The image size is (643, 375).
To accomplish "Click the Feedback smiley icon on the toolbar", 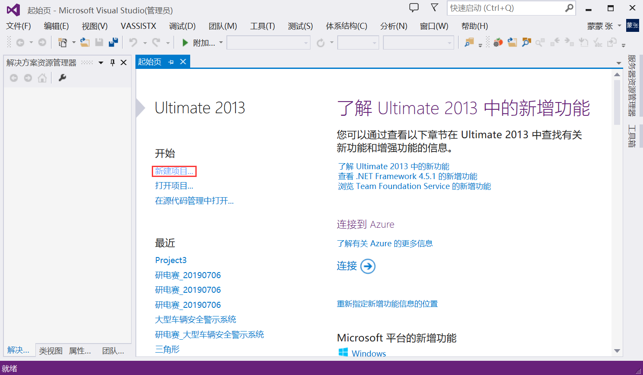I will coord(414,8).
